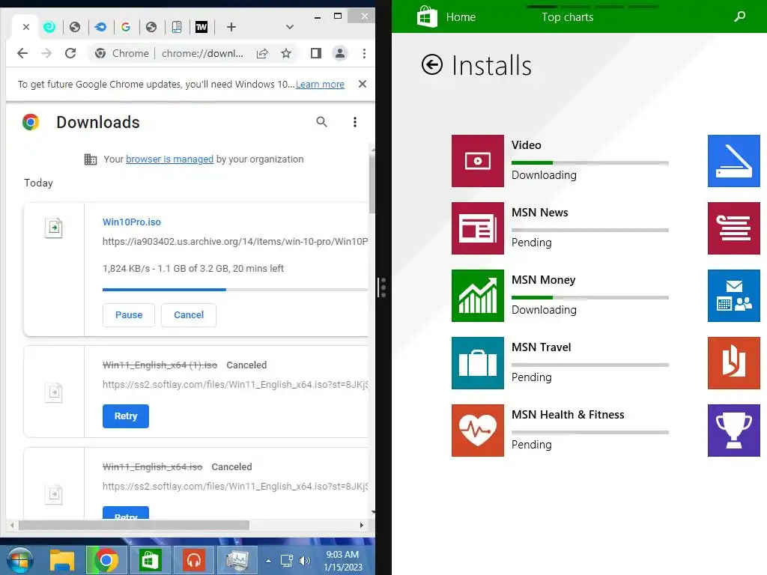Click the Win11_English_x64 (1).iso file icon
This screenshot has height=575, width=767.
point(54,392)
